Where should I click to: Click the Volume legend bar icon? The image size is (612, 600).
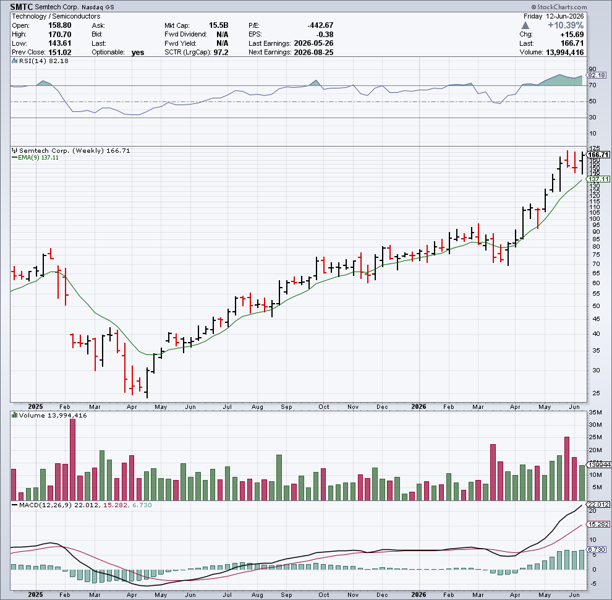point(14,415)
